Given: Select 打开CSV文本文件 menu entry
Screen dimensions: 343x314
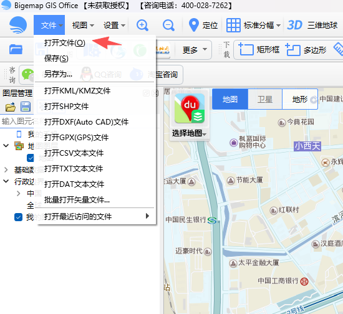Looking at the screenshot, I should (95, 153).
